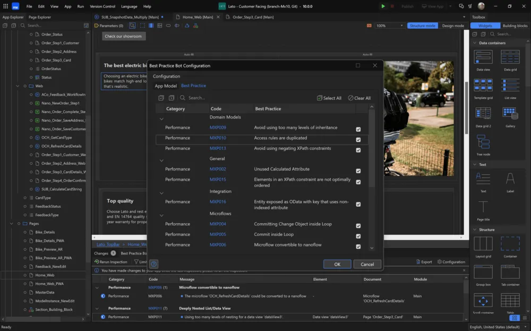
Task: Switch Toolbox to Building blocks
Action: coord(515,26)
